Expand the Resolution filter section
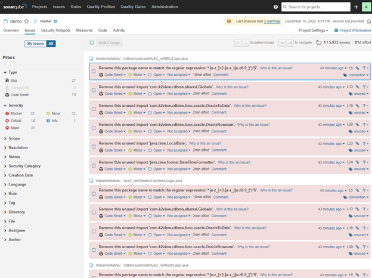This screenshot has height=278, width=372. coord(18,147)
